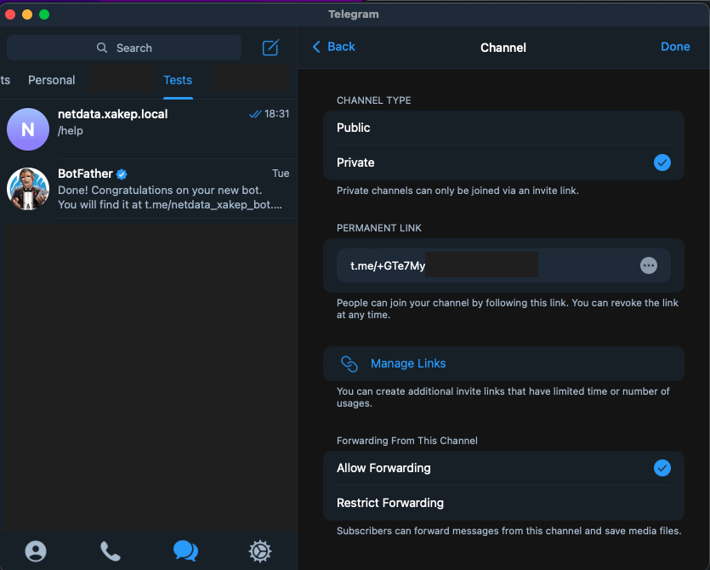Screen dimensions: 710x570
Task: Click the Tue timestamp on BotFather chat
Action: [x=281, y=174]
